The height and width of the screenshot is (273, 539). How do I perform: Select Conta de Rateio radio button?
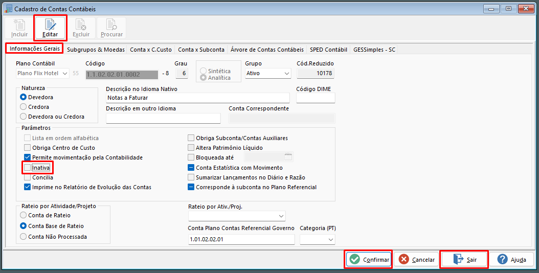tap(24, 215)
